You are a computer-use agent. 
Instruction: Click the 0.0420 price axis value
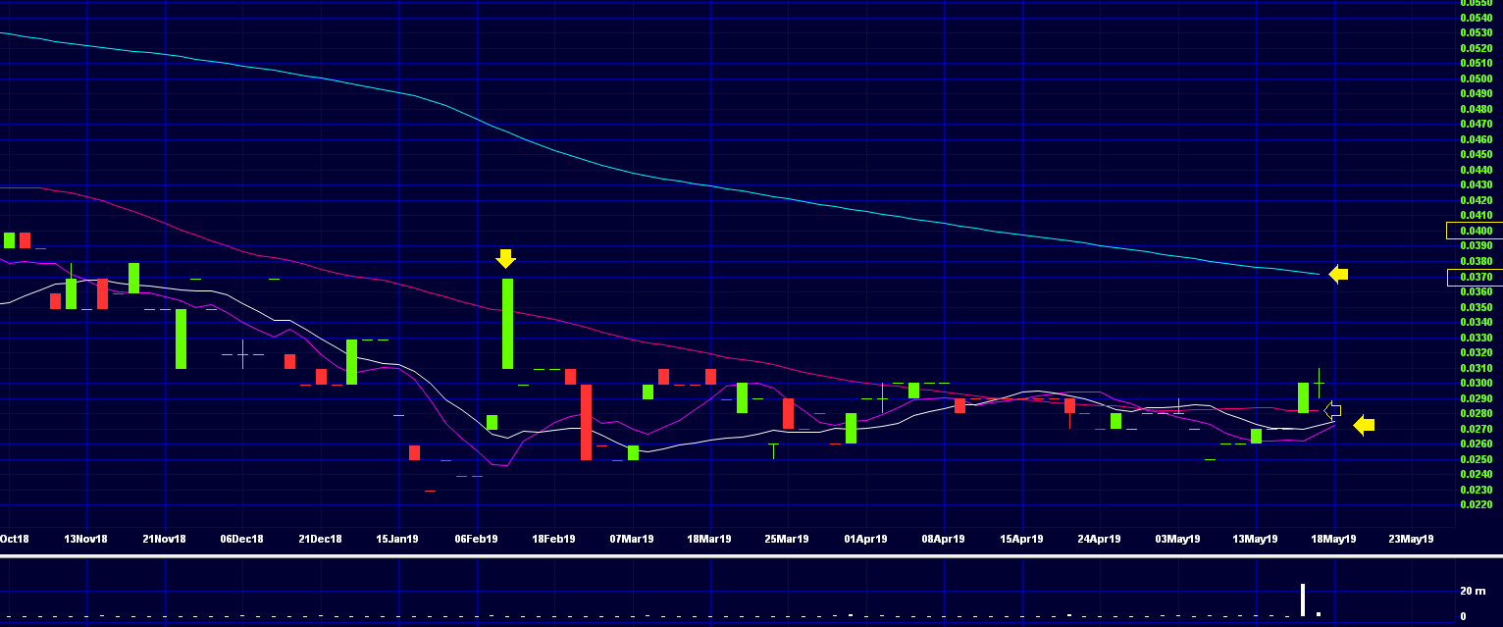1477,200
